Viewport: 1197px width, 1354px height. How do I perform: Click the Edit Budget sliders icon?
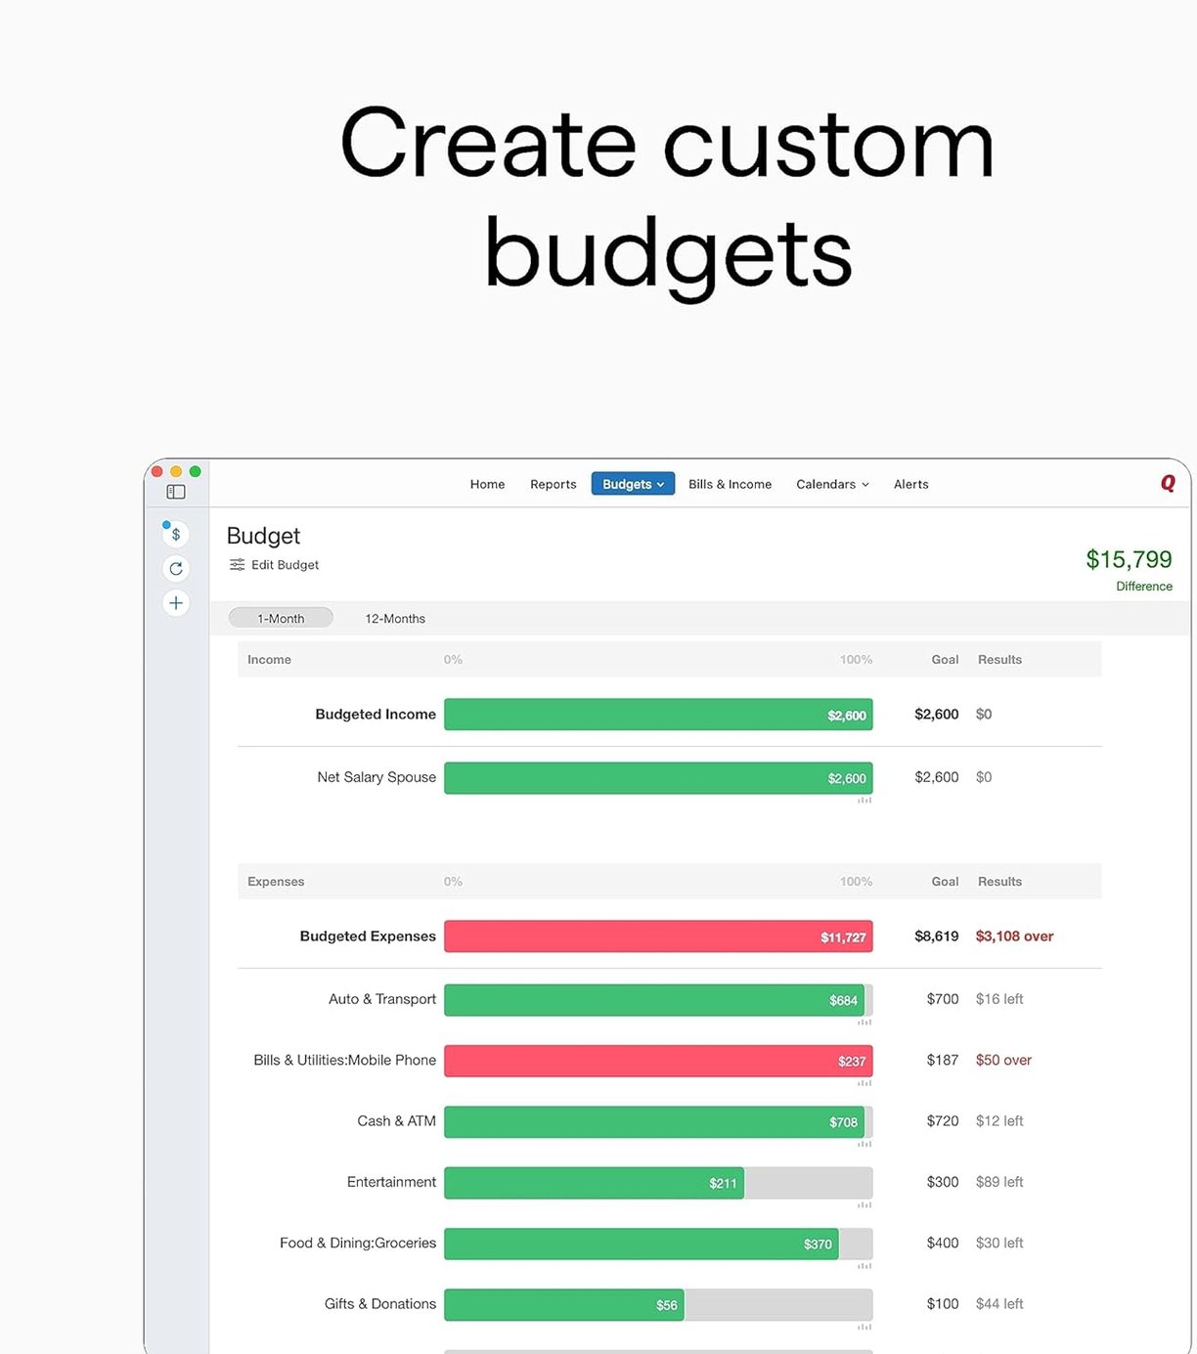coord(237,565)
